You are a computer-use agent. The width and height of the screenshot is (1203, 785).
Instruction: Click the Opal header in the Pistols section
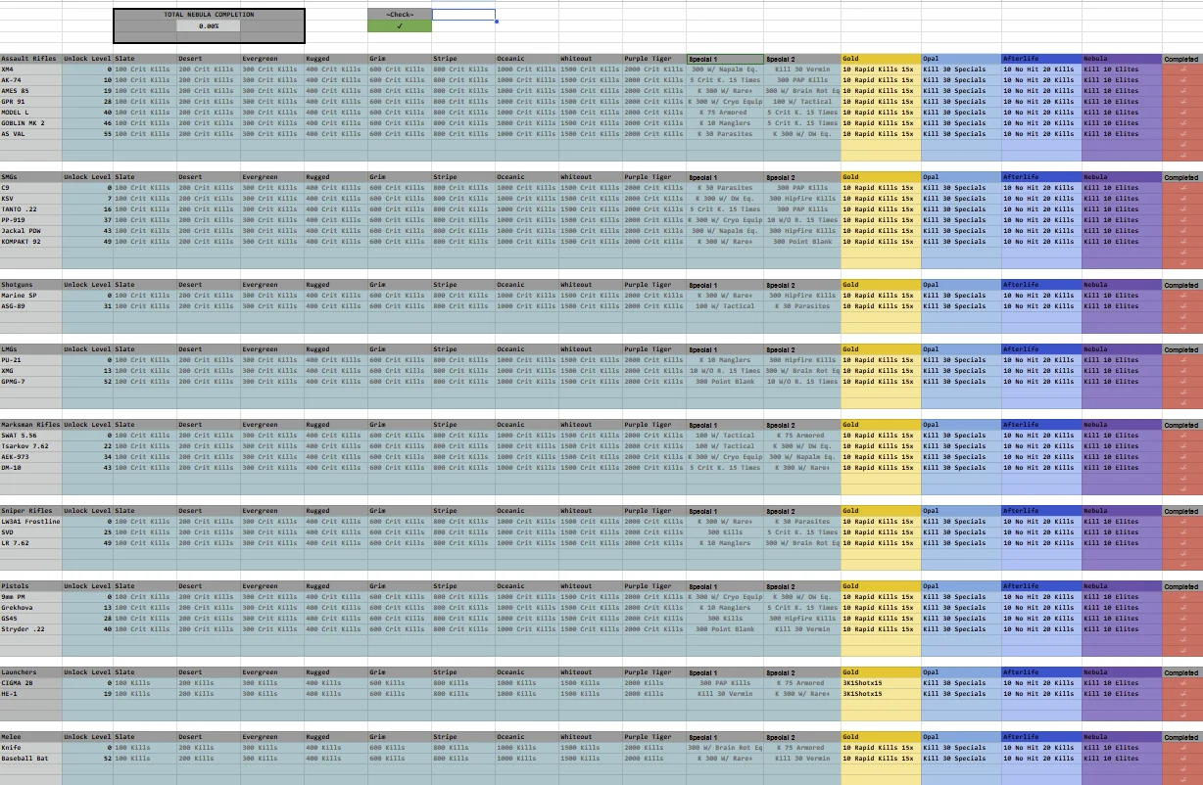(960, 586)
